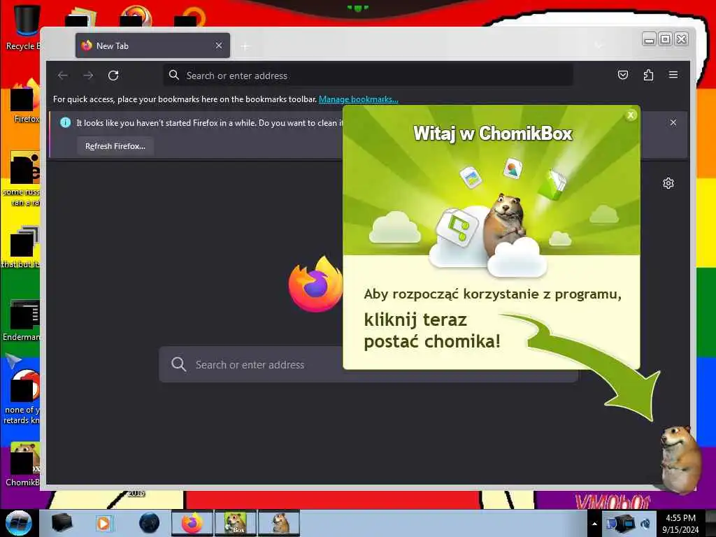Focus the top address bar field
Image resolution: width=716 pixels, height=537 pixels.
coord(368,76)
